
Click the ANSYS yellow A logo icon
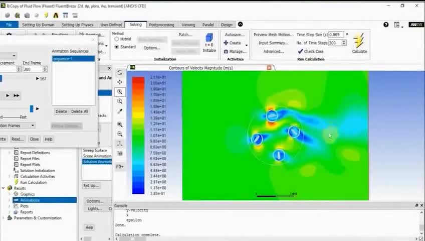pos(56,15)
